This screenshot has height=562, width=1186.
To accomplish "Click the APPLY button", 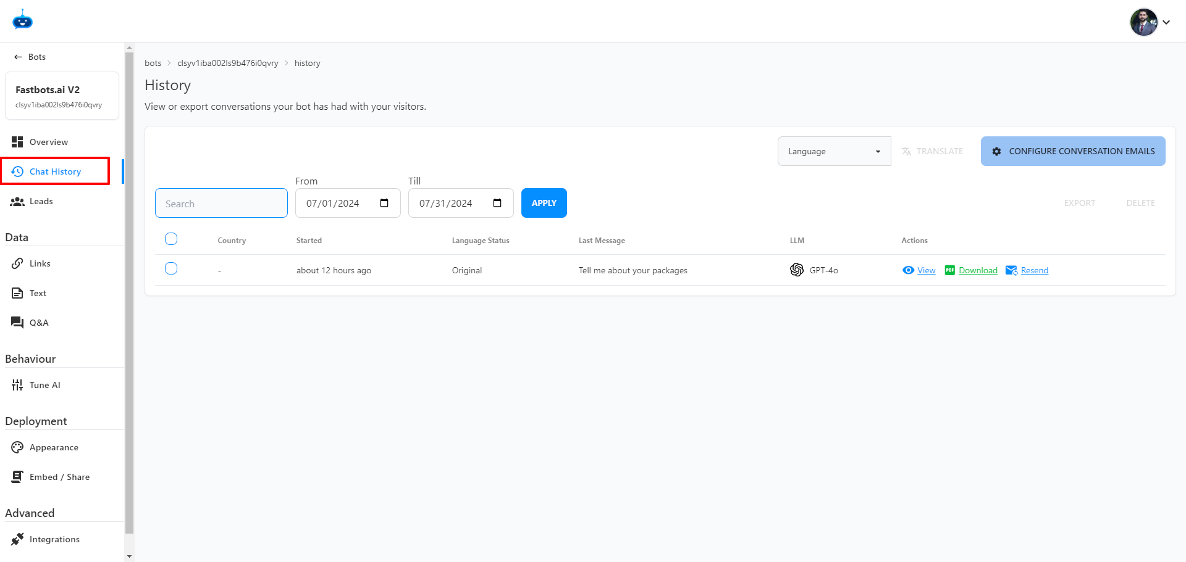I will pos(544,203).
